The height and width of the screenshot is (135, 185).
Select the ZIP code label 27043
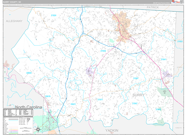click(x=158, y=109)
